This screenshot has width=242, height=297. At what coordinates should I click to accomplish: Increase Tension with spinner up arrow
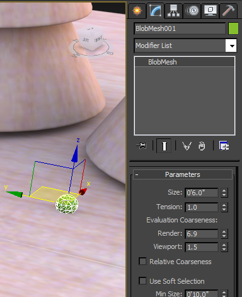224,205
